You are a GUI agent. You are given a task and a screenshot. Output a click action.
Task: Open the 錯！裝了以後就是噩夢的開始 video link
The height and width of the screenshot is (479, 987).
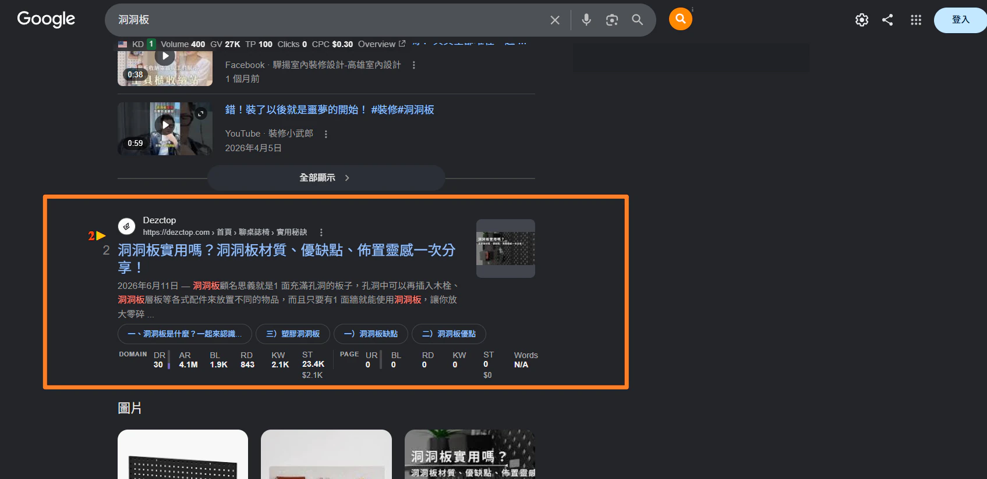click(330, 110)
